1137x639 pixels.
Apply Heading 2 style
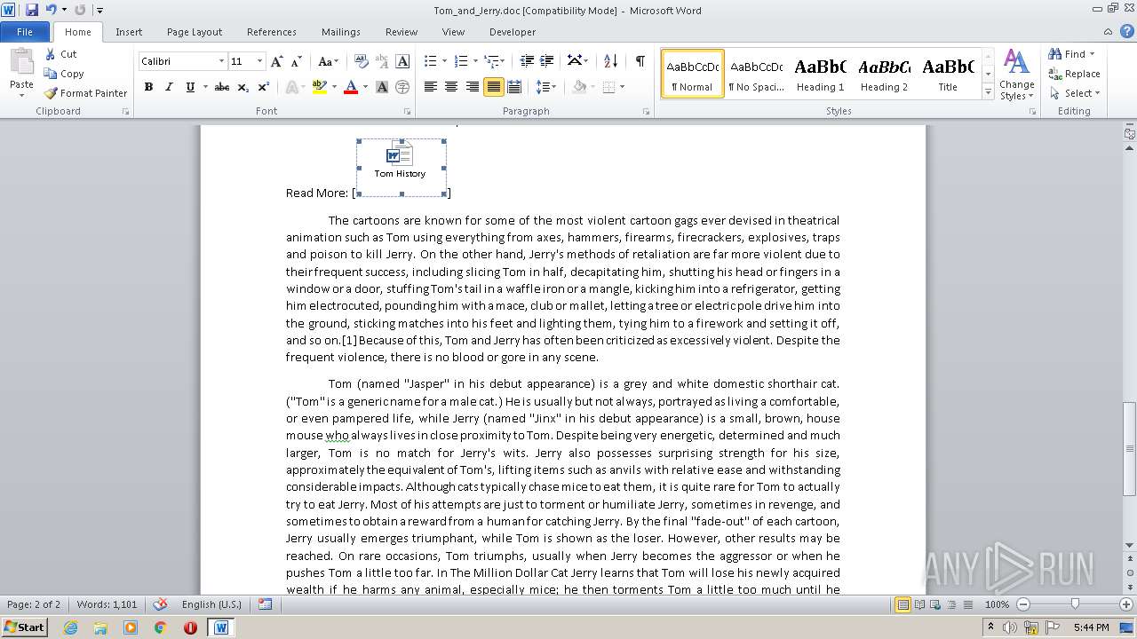(x=884, y=73)
